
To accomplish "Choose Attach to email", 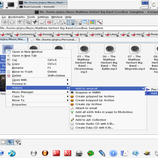I will tap(108, 108).
